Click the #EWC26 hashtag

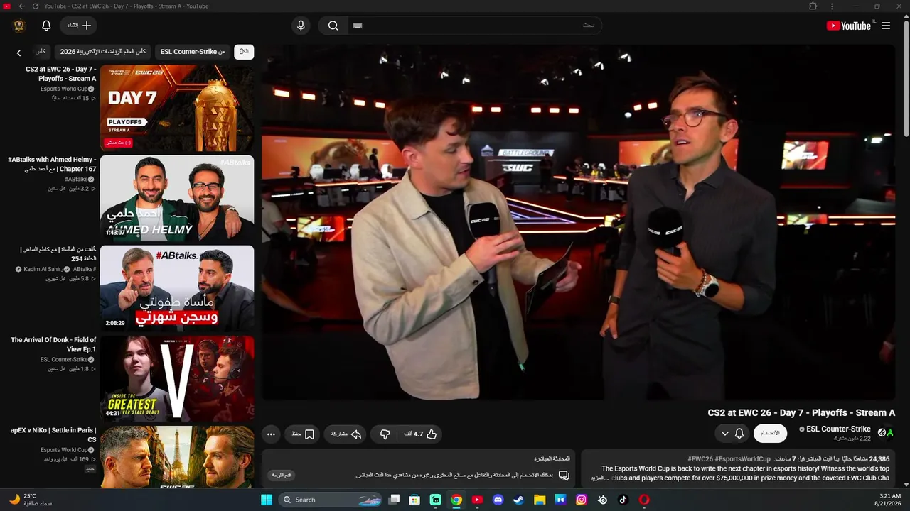tap(700, 459)
